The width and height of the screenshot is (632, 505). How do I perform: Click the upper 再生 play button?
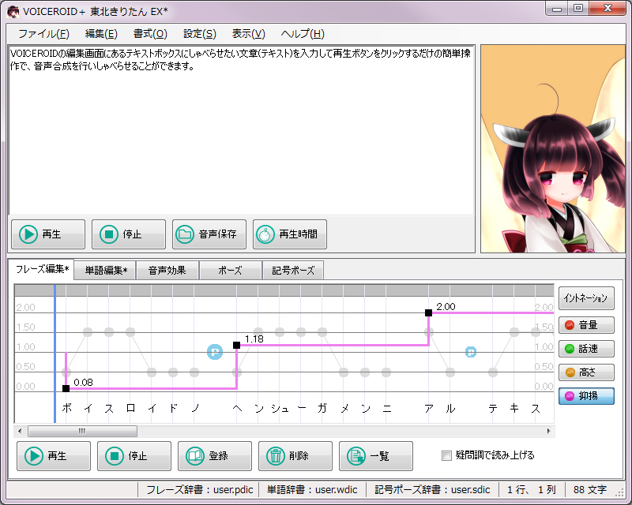point(48,234)
